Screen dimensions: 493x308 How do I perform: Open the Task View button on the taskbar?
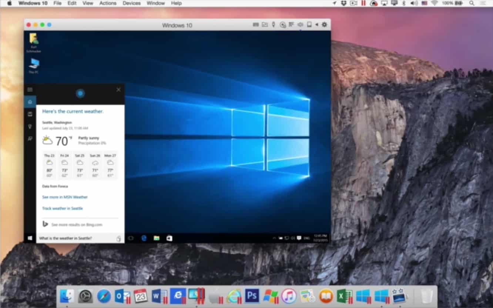(x=131, y=238)
